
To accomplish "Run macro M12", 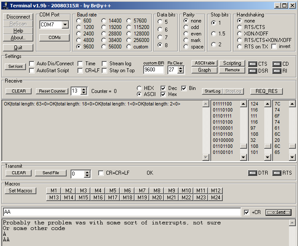I will point(216,191).
